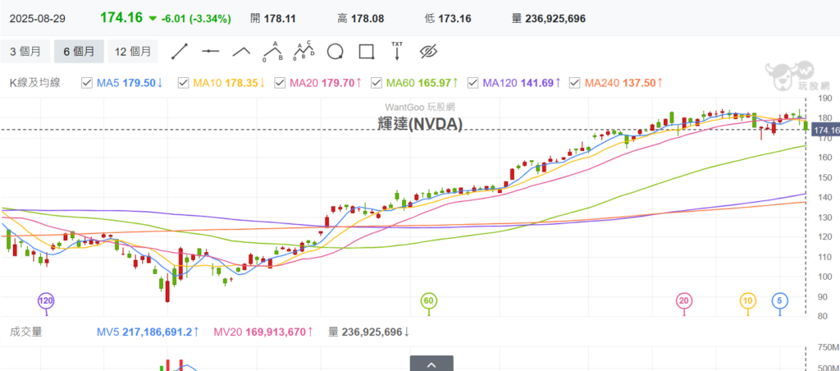Click the 174.16 price tag on the axis
840x371 pixels.
tap(825, 131)
